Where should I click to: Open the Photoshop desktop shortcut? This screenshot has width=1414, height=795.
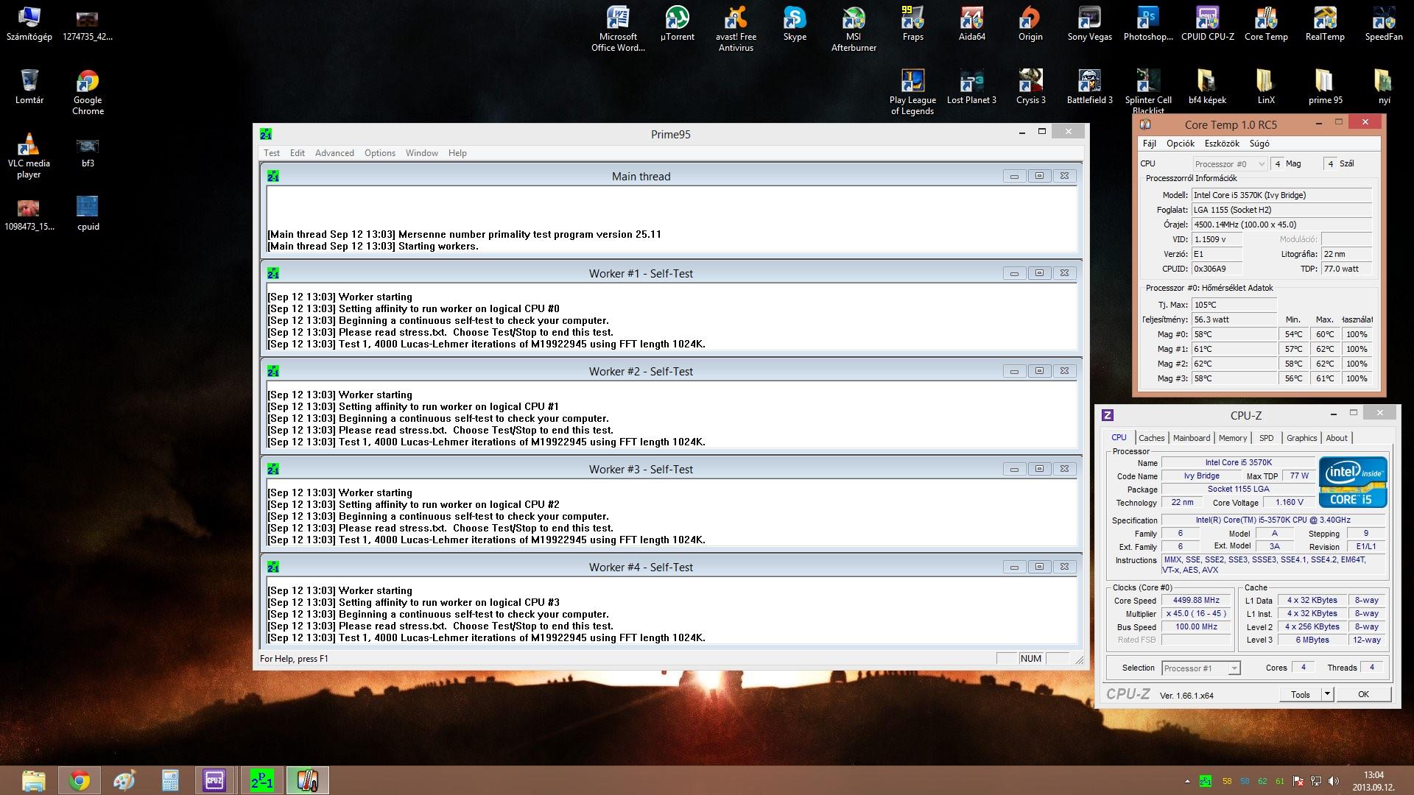pos(1148,24)
